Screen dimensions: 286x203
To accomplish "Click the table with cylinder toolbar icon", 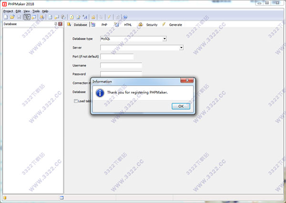I will tap(57, 17).
